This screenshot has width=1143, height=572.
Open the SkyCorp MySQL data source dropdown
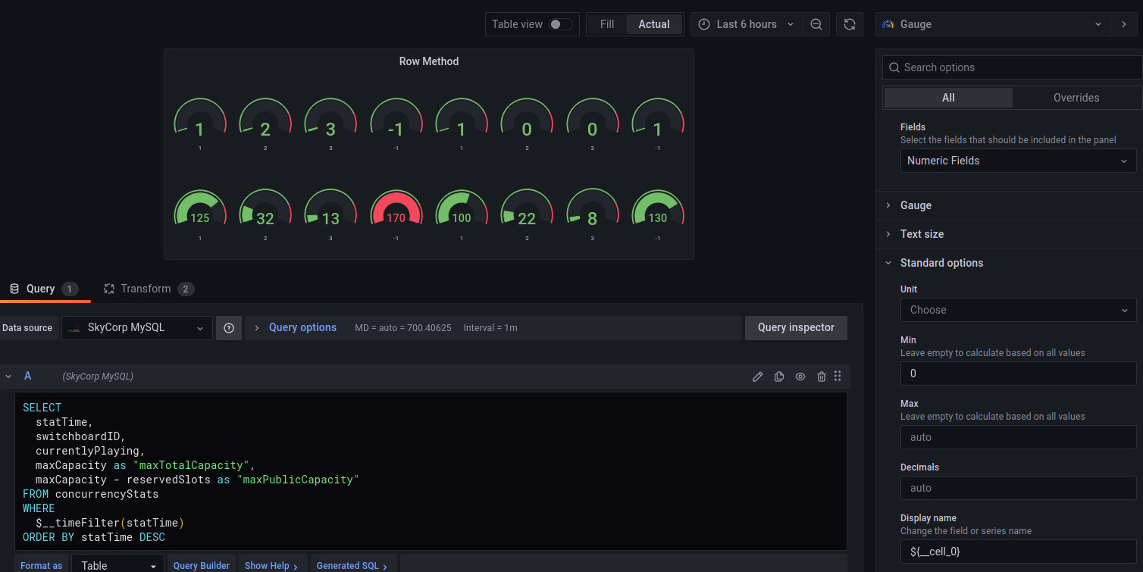click(137, 328)
